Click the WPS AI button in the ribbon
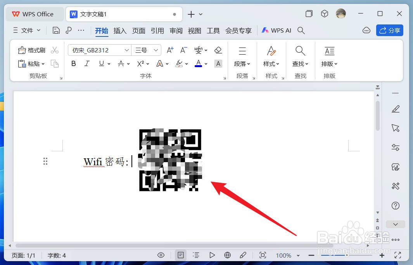This screenshot has height=265, width=413. (x=276, y=30)
